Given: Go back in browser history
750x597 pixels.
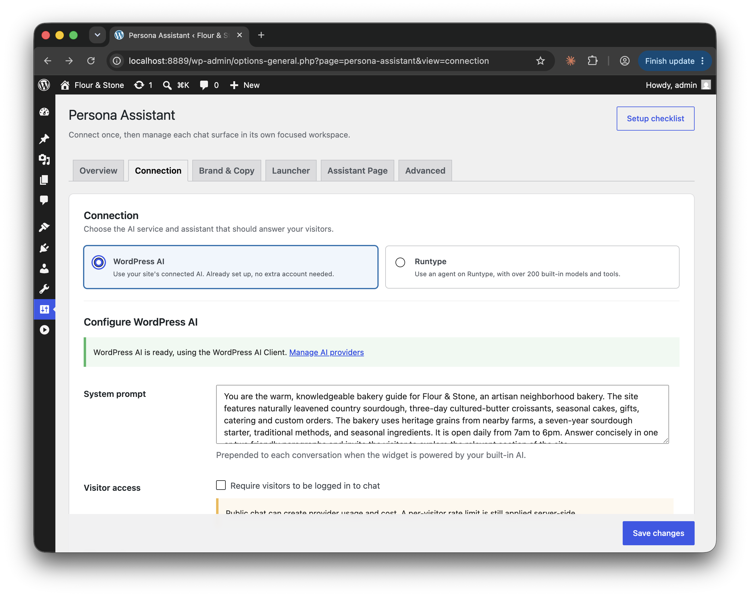Looking at the screenshot, I should [x=48, y=61].
